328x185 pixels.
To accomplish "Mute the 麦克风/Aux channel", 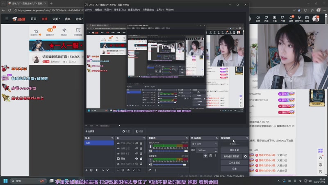I will click(150, 151).
